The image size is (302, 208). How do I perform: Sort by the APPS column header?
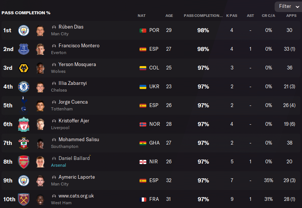pos(291,16)
